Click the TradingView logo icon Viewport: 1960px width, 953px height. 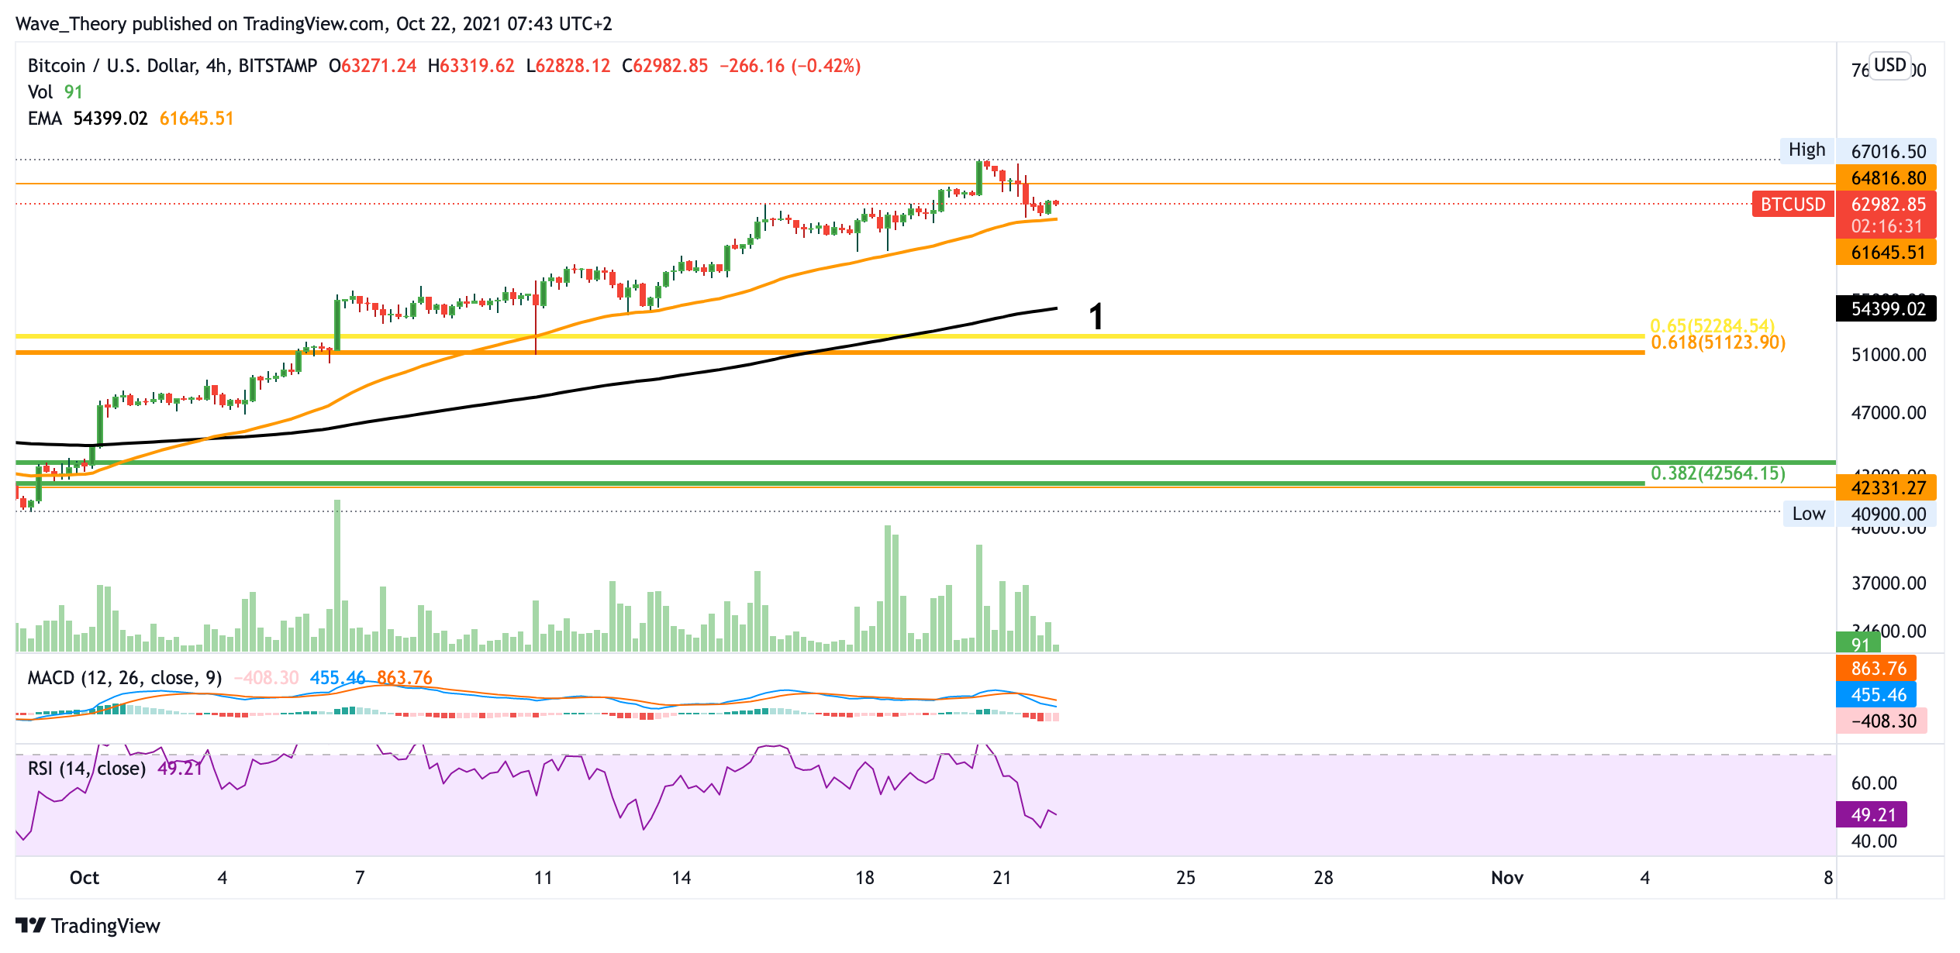pyautogui.click(x=31, y=925)
